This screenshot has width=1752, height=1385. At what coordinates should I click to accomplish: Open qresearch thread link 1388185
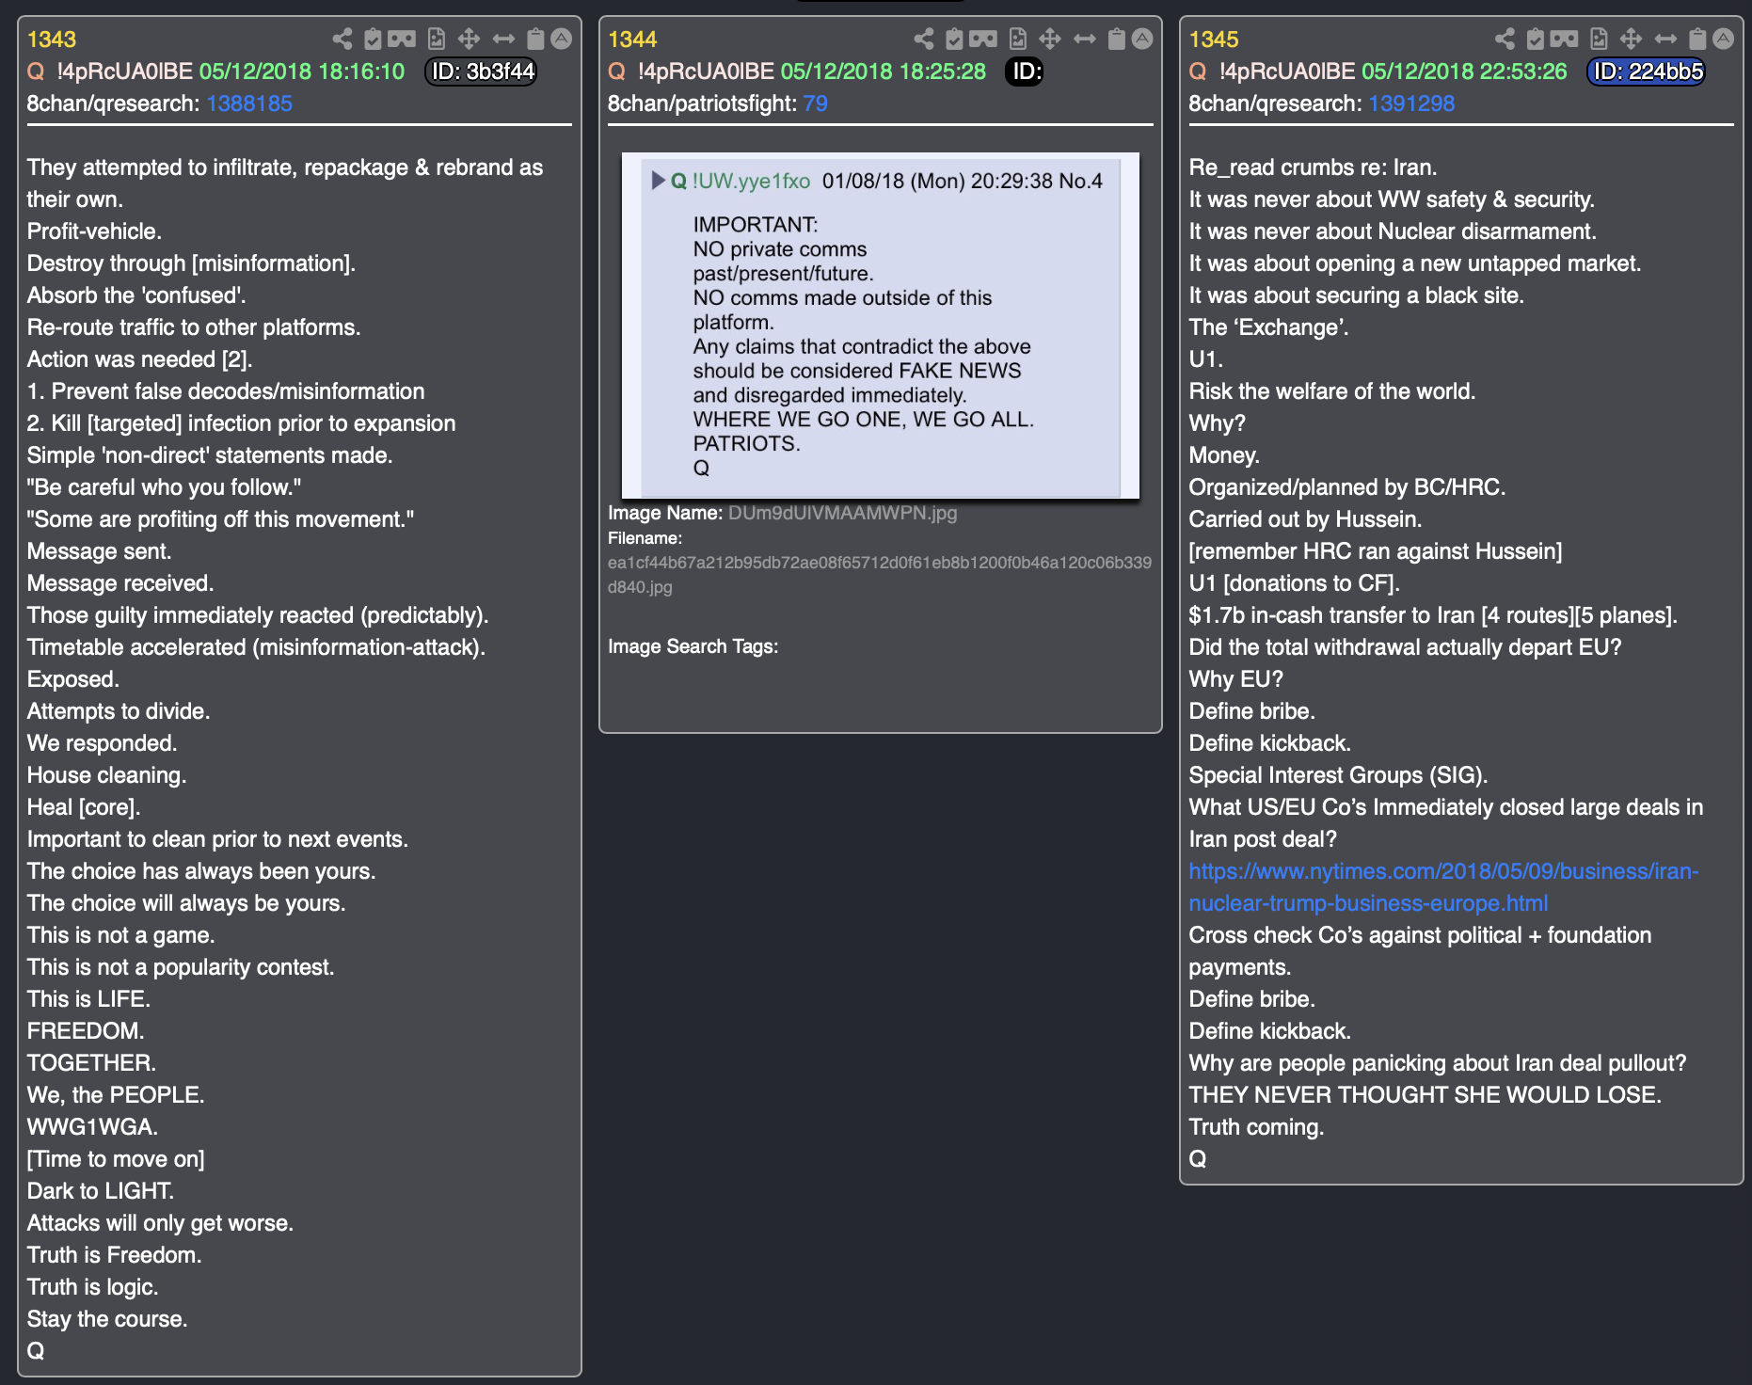[249, 103]
